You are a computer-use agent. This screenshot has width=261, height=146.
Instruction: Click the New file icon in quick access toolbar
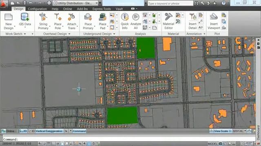click(x=12, y=3)
